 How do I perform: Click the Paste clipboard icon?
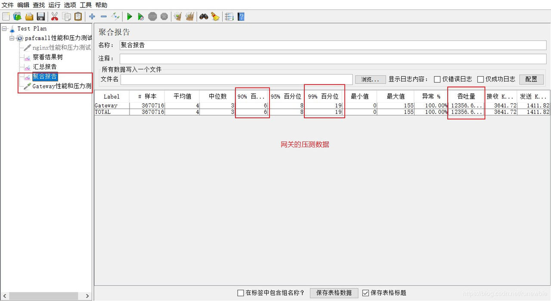pyautogui.click(x=78, y=16)
